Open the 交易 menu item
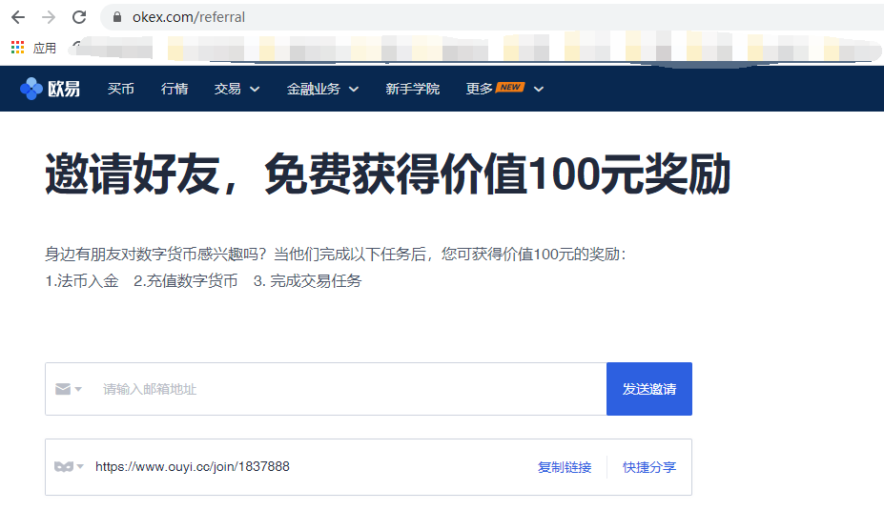884x531 pixels. click(228, 89)
